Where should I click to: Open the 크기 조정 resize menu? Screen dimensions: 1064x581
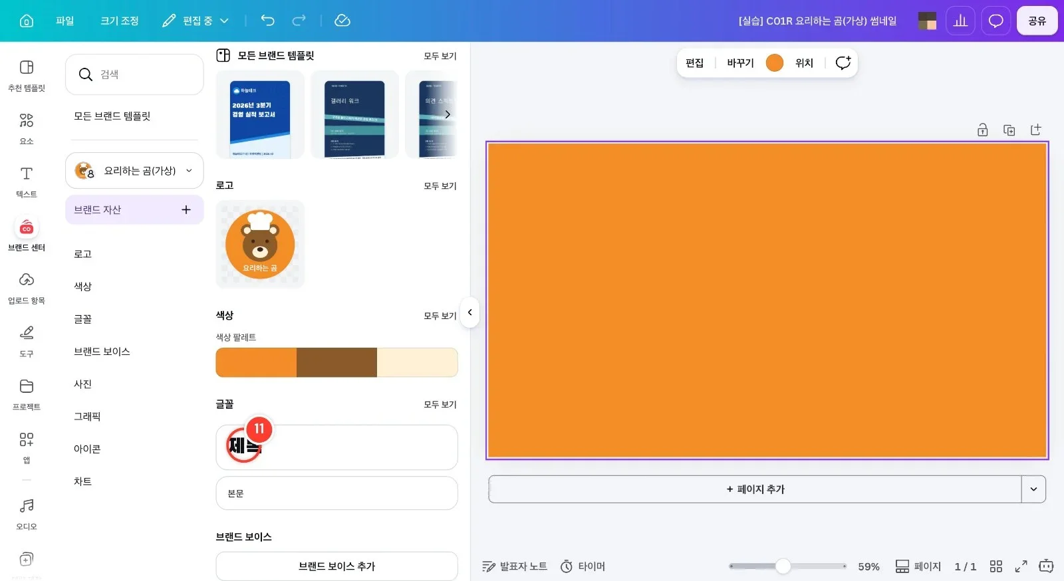(120, 21)
